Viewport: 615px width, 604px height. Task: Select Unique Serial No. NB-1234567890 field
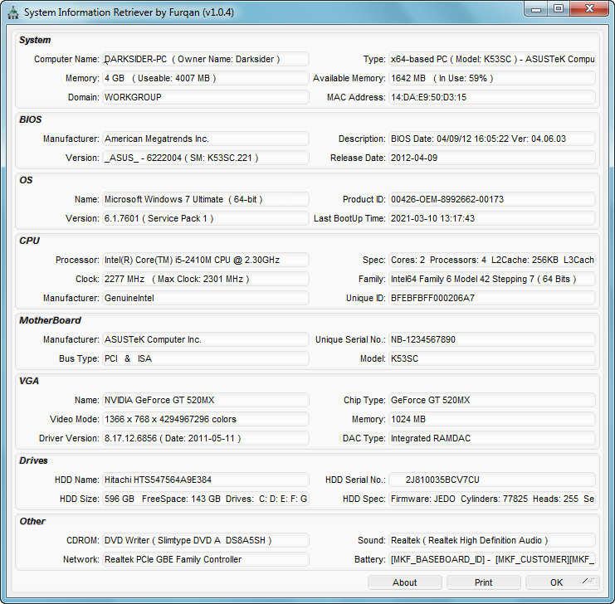coord(492,339)
